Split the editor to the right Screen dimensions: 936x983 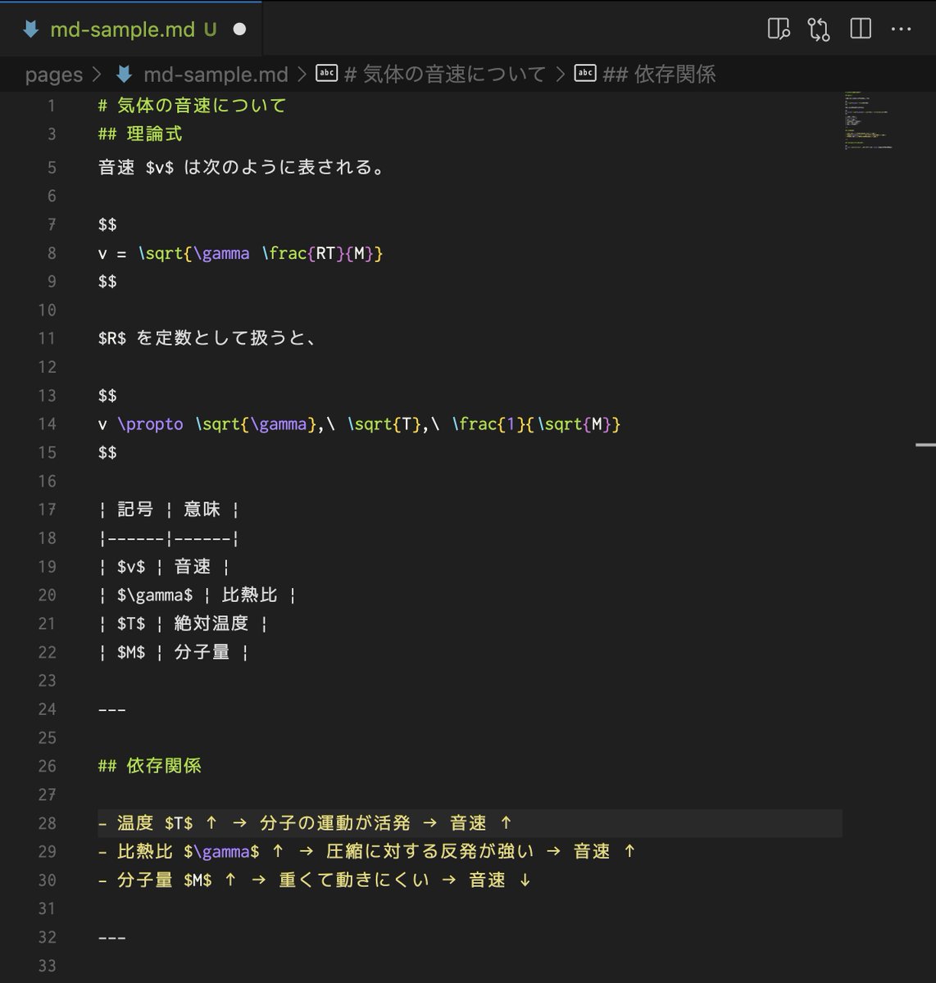pyautogui.click(x=861, y=29)
